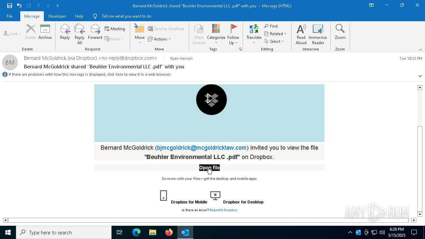This screenshot has height=239, width=425.
Task: Click the Ribbon Display Options button
Action: point(372,5)
